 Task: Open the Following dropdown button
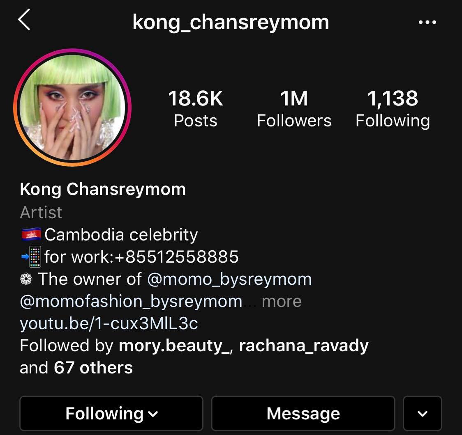pos(111,413)
